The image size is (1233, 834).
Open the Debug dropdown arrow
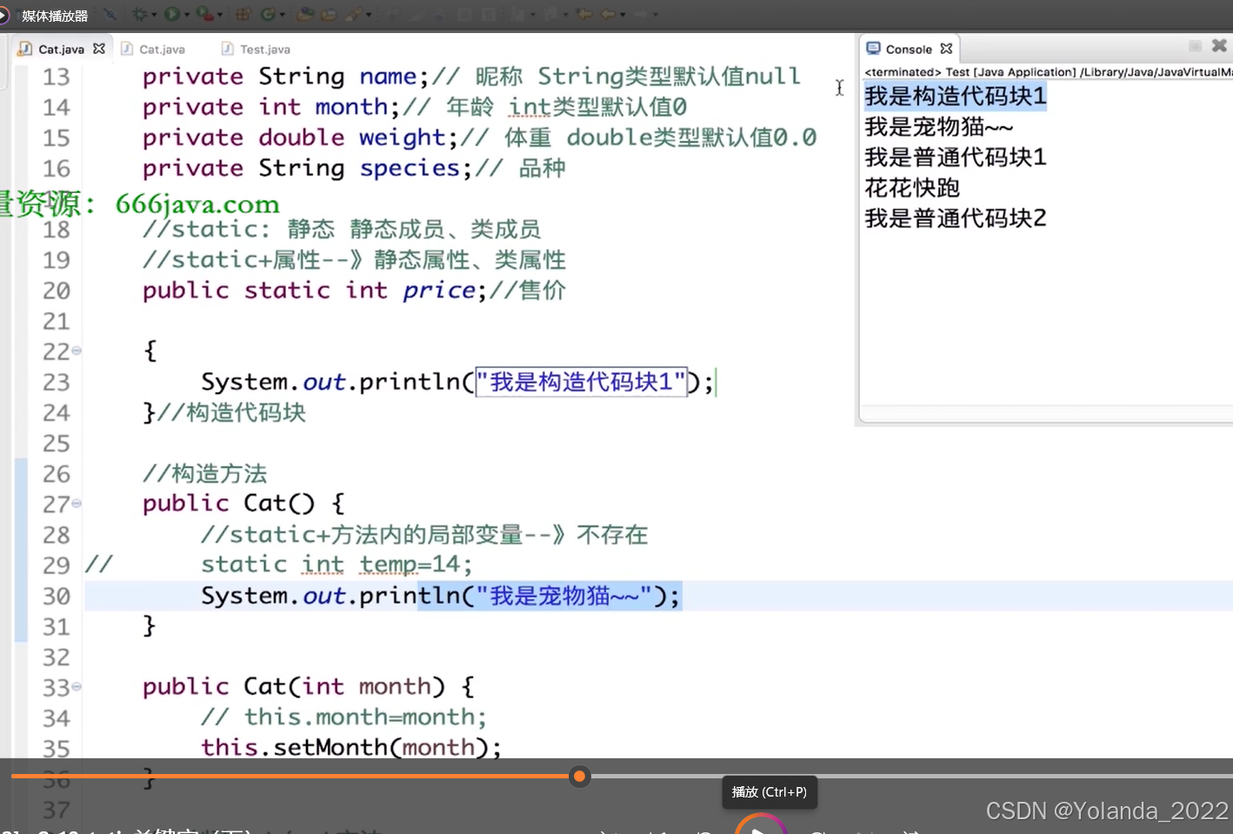[154, 15]
